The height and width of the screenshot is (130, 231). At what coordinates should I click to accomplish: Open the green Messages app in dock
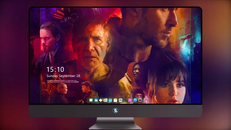tap(91, 100)
